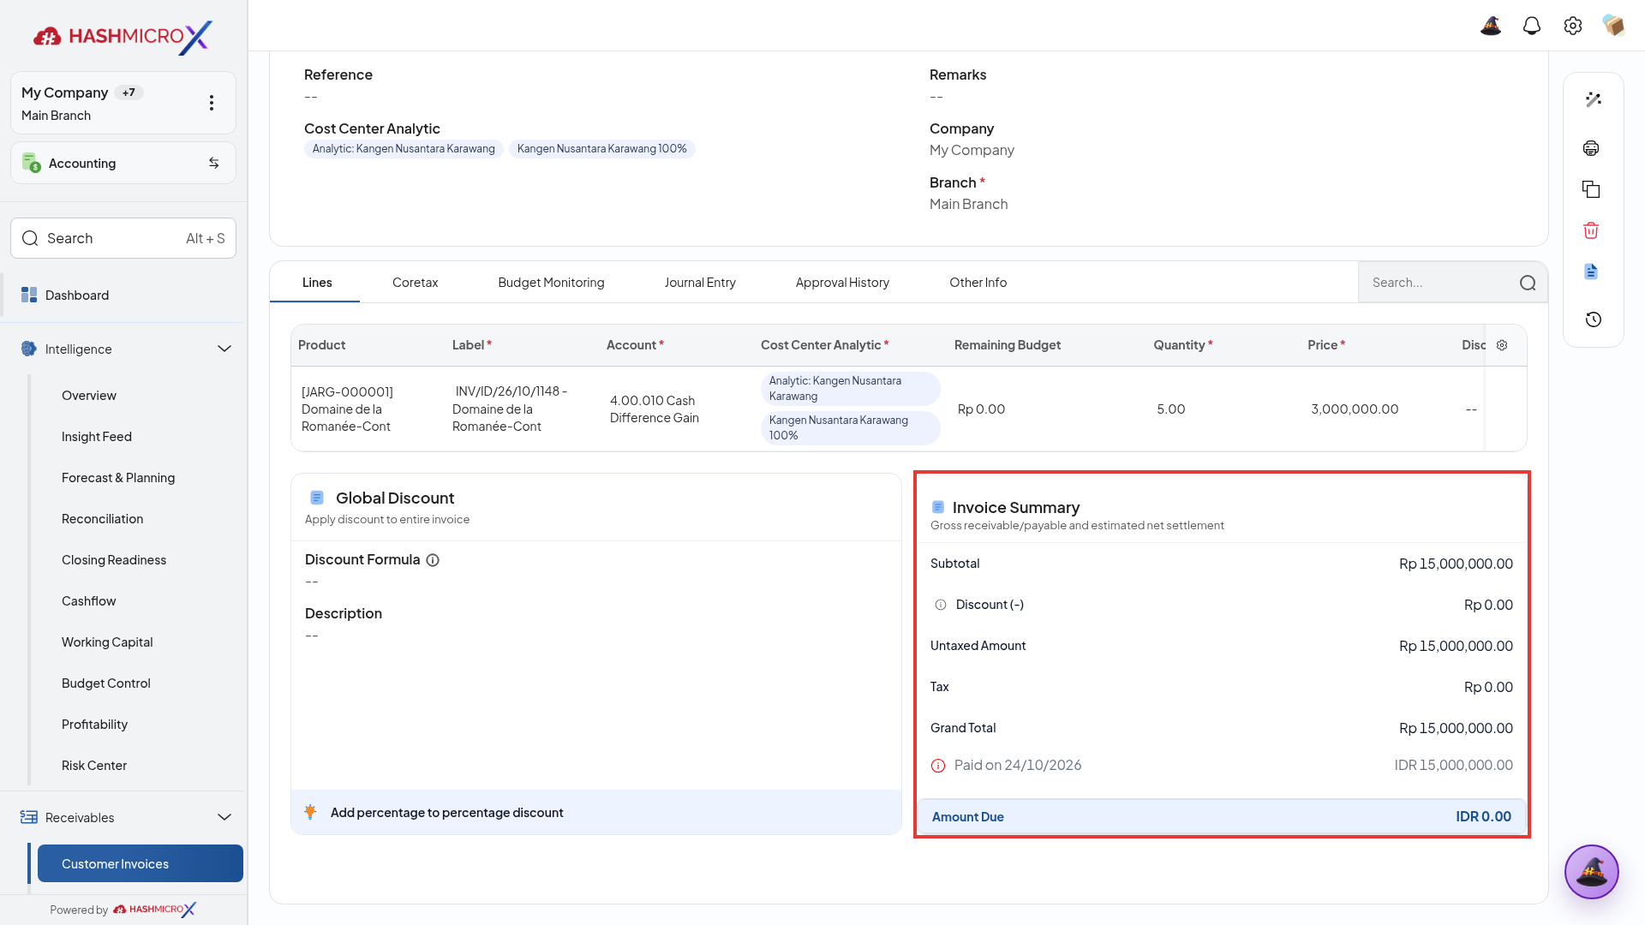Select the Lines tab
1645x925 pixels.
click(x=317, y=283)
